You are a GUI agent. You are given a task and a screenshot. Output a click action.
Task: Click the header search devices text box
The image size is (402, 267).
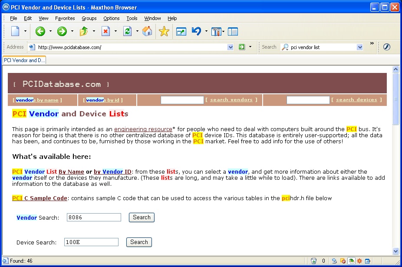pos(308,100)
